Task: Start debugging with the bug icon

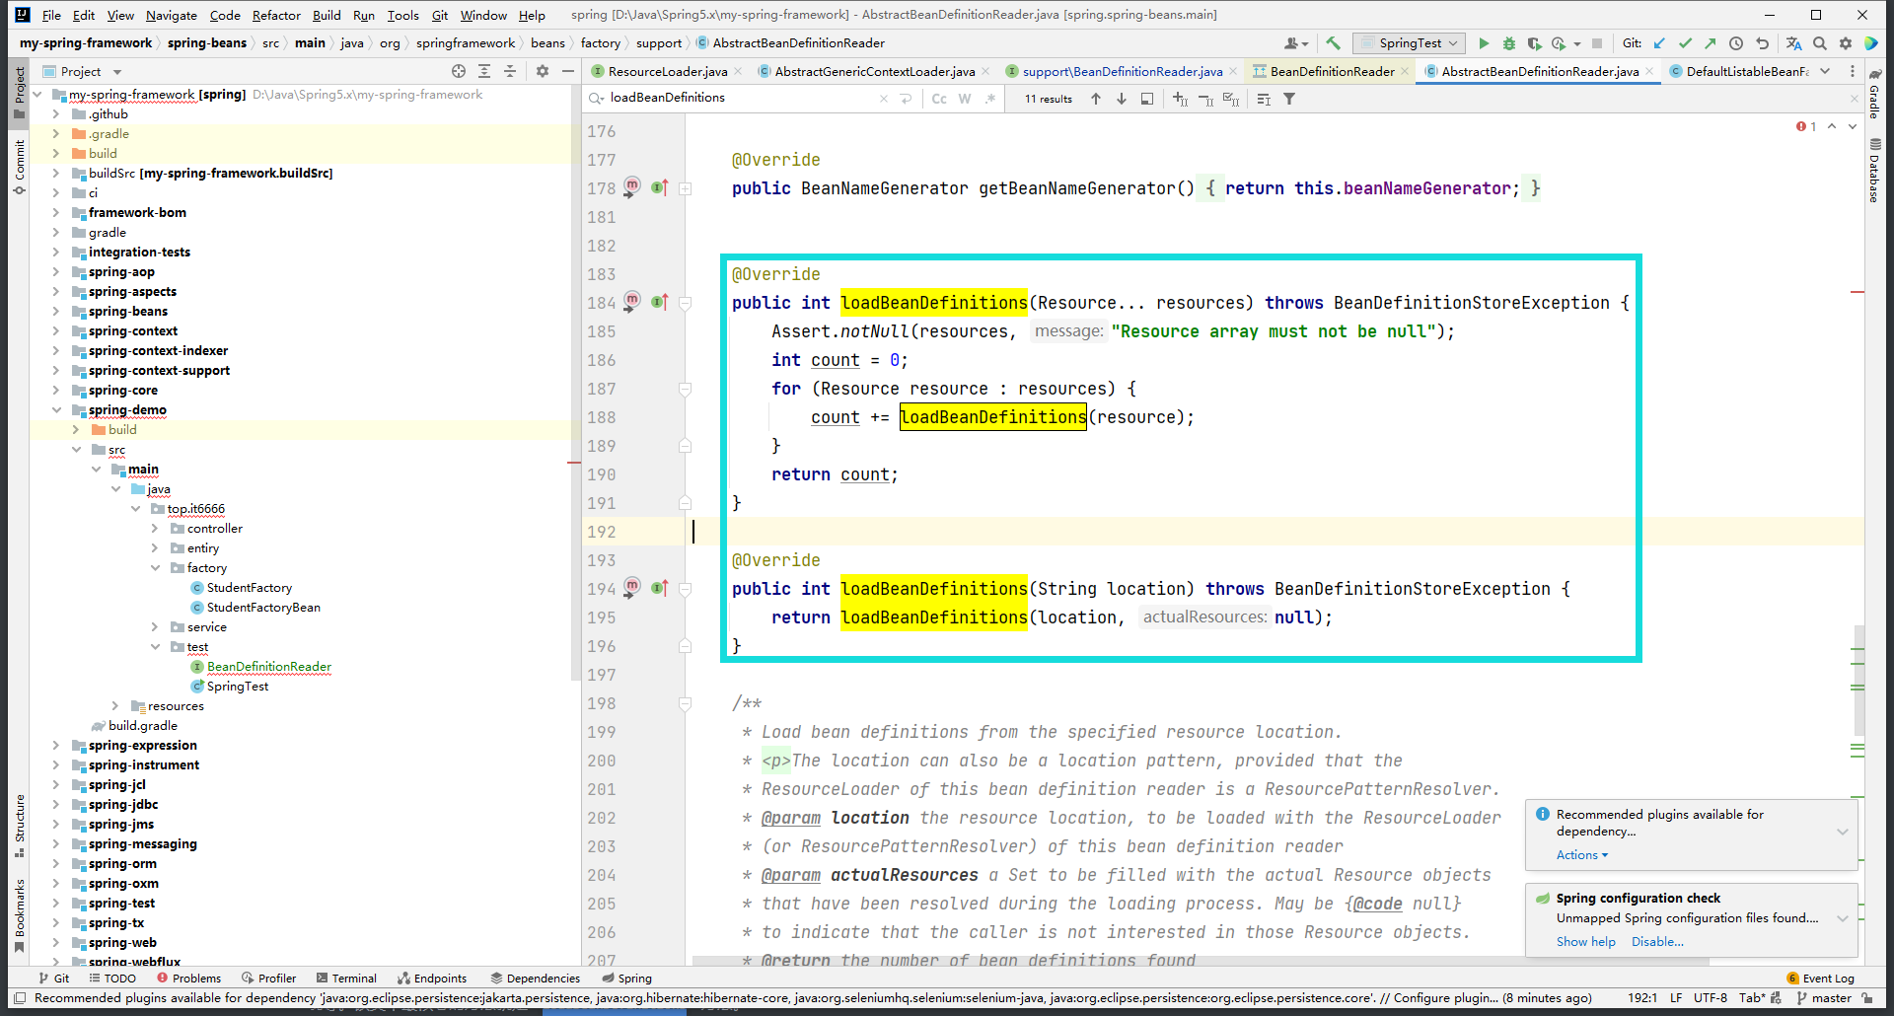Action: pyautogui.click(x=1508, y=43)
